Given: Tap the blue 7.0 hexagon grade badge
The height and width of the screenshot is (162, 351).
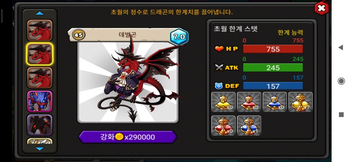Looking at the screenshot, I should (x=179, y=37).
